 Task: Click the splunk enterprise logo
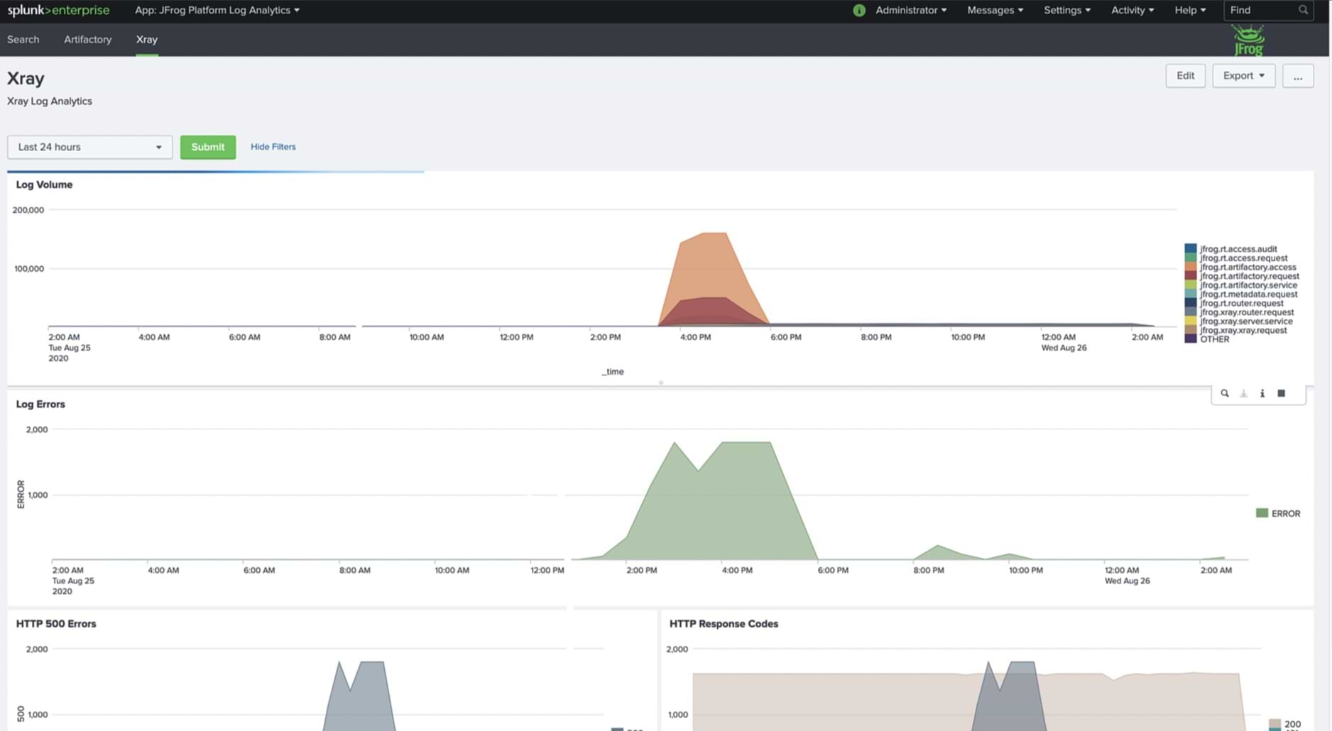click(59, 10)
